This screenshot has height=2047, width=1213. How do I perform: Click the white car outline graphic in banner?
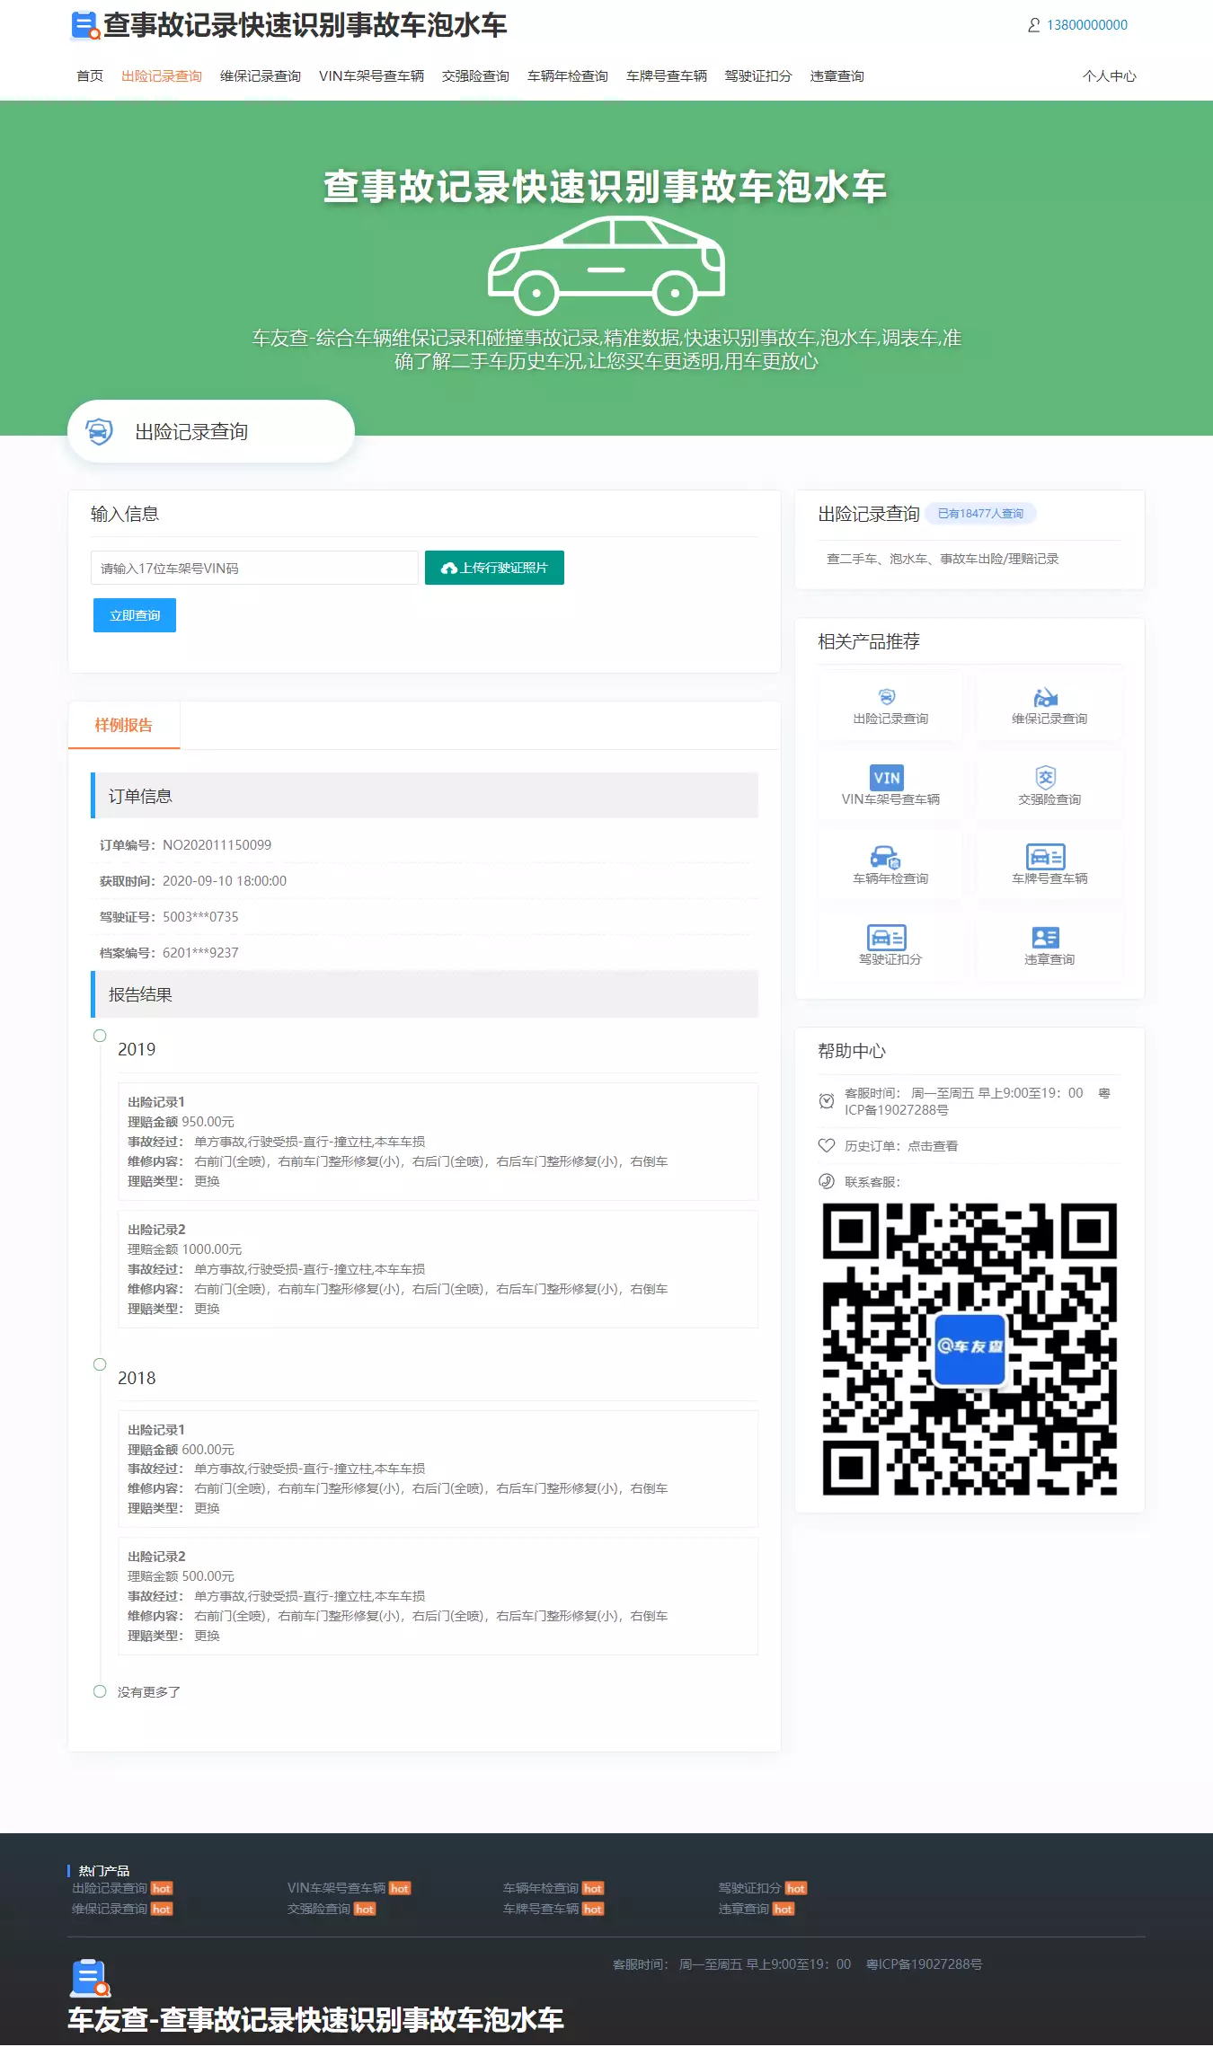(606, 266)
